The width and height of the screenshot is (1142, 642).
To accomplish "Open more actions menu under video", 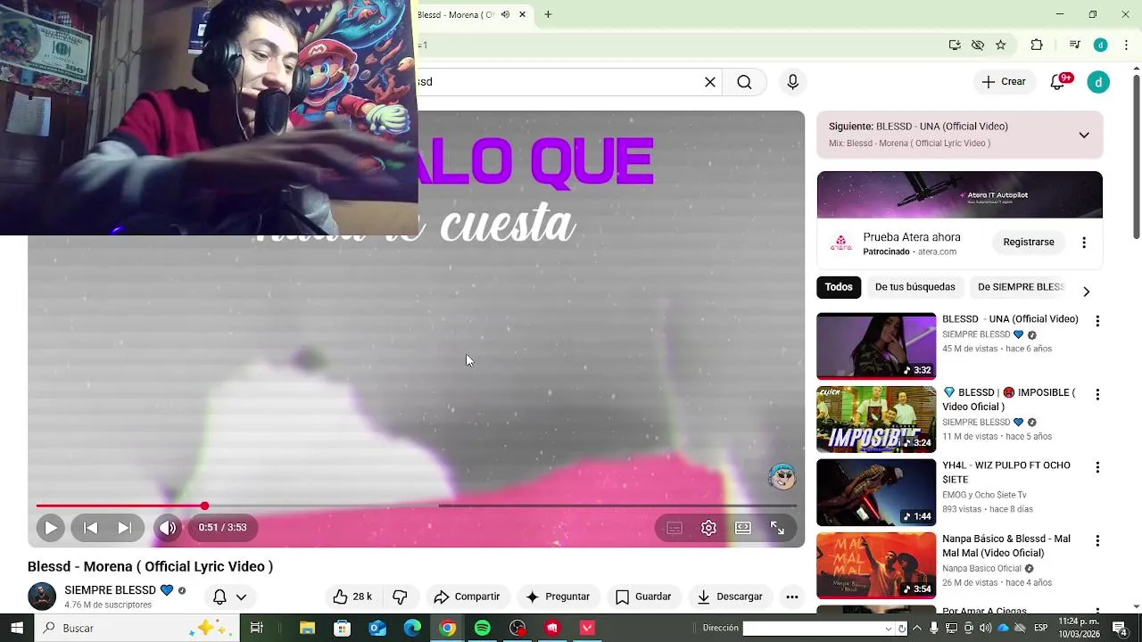I will click(x=791, y=597).
